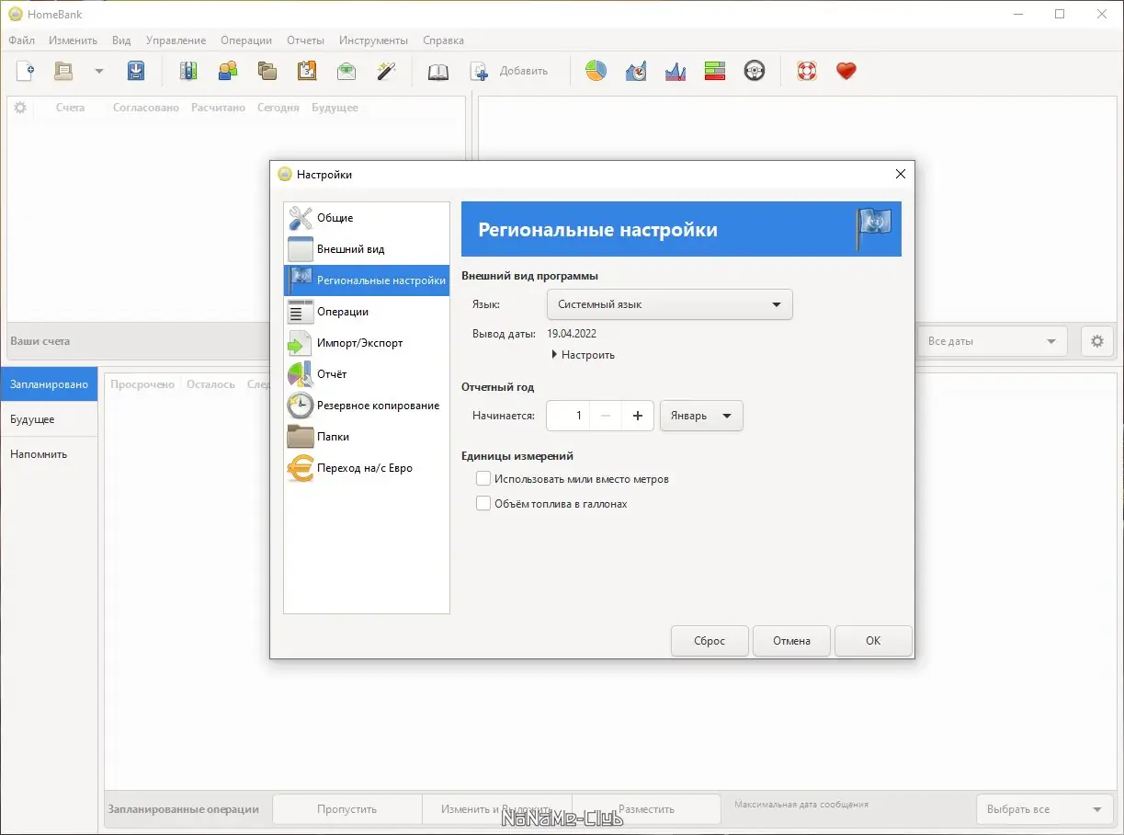Select Импорт/Экспорт settings page

tap(367, 343)
